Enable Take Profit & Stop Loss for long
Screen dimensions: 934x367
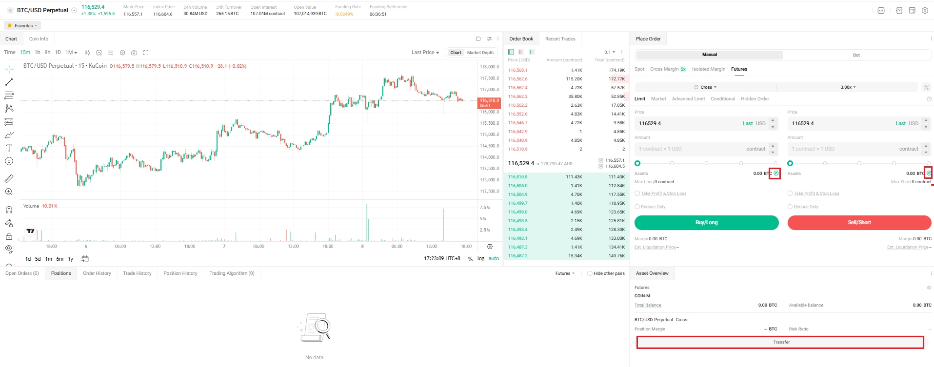637,193
